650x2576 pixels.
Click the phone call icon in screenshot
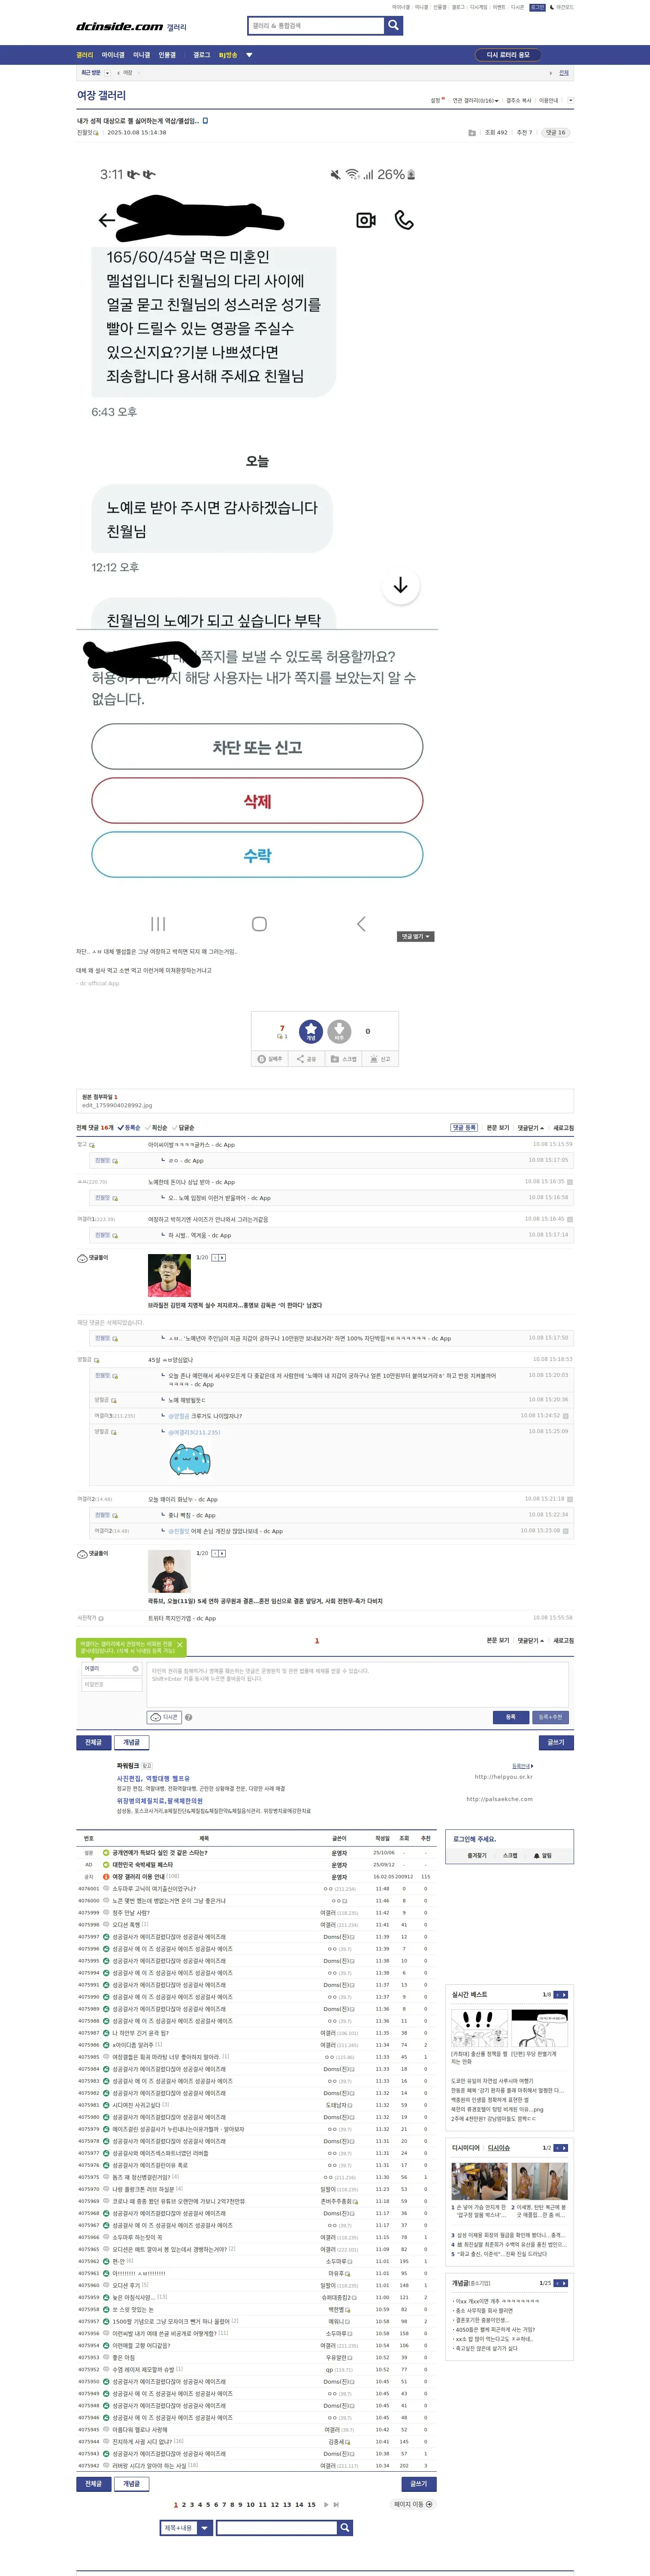click(404, 220)
